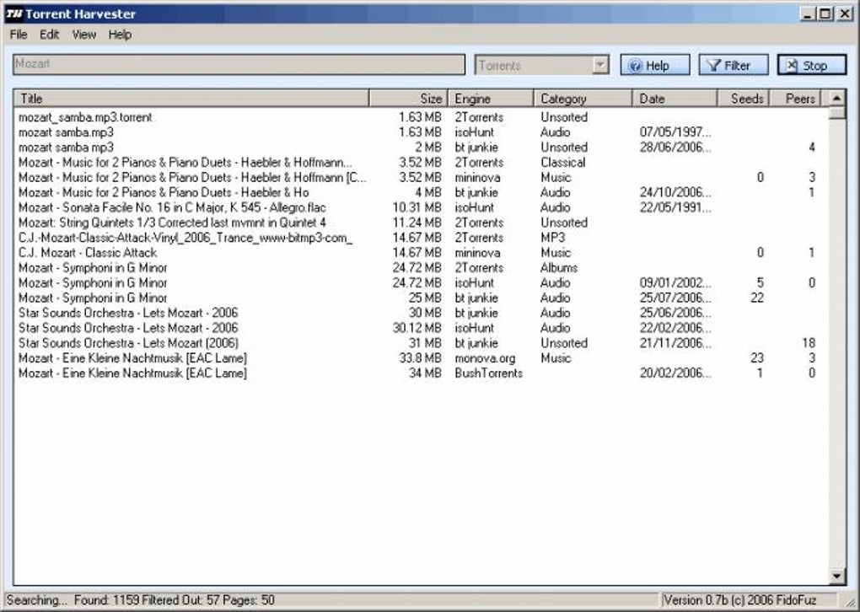The height and width of the screenshot is (612, 860).
Task: Select 'Symphoni in G Minor' 24.72 MB isoHunt row
Action: [421, 283]
